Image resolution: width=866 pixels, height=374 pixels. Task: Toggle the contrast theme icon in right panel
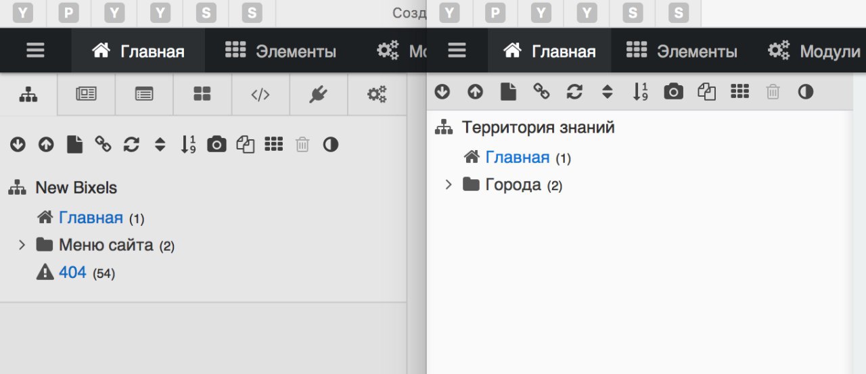pyautogui.click(x=805, y=92)
